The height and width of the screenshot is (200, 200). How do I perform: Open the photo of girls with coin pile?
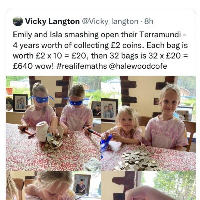click(x=148, y=123)
